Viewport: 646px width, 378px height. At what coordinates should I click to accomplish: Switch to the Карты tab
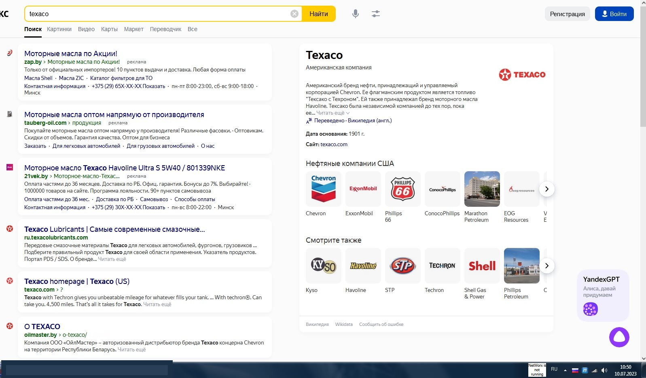pos(109,29)
